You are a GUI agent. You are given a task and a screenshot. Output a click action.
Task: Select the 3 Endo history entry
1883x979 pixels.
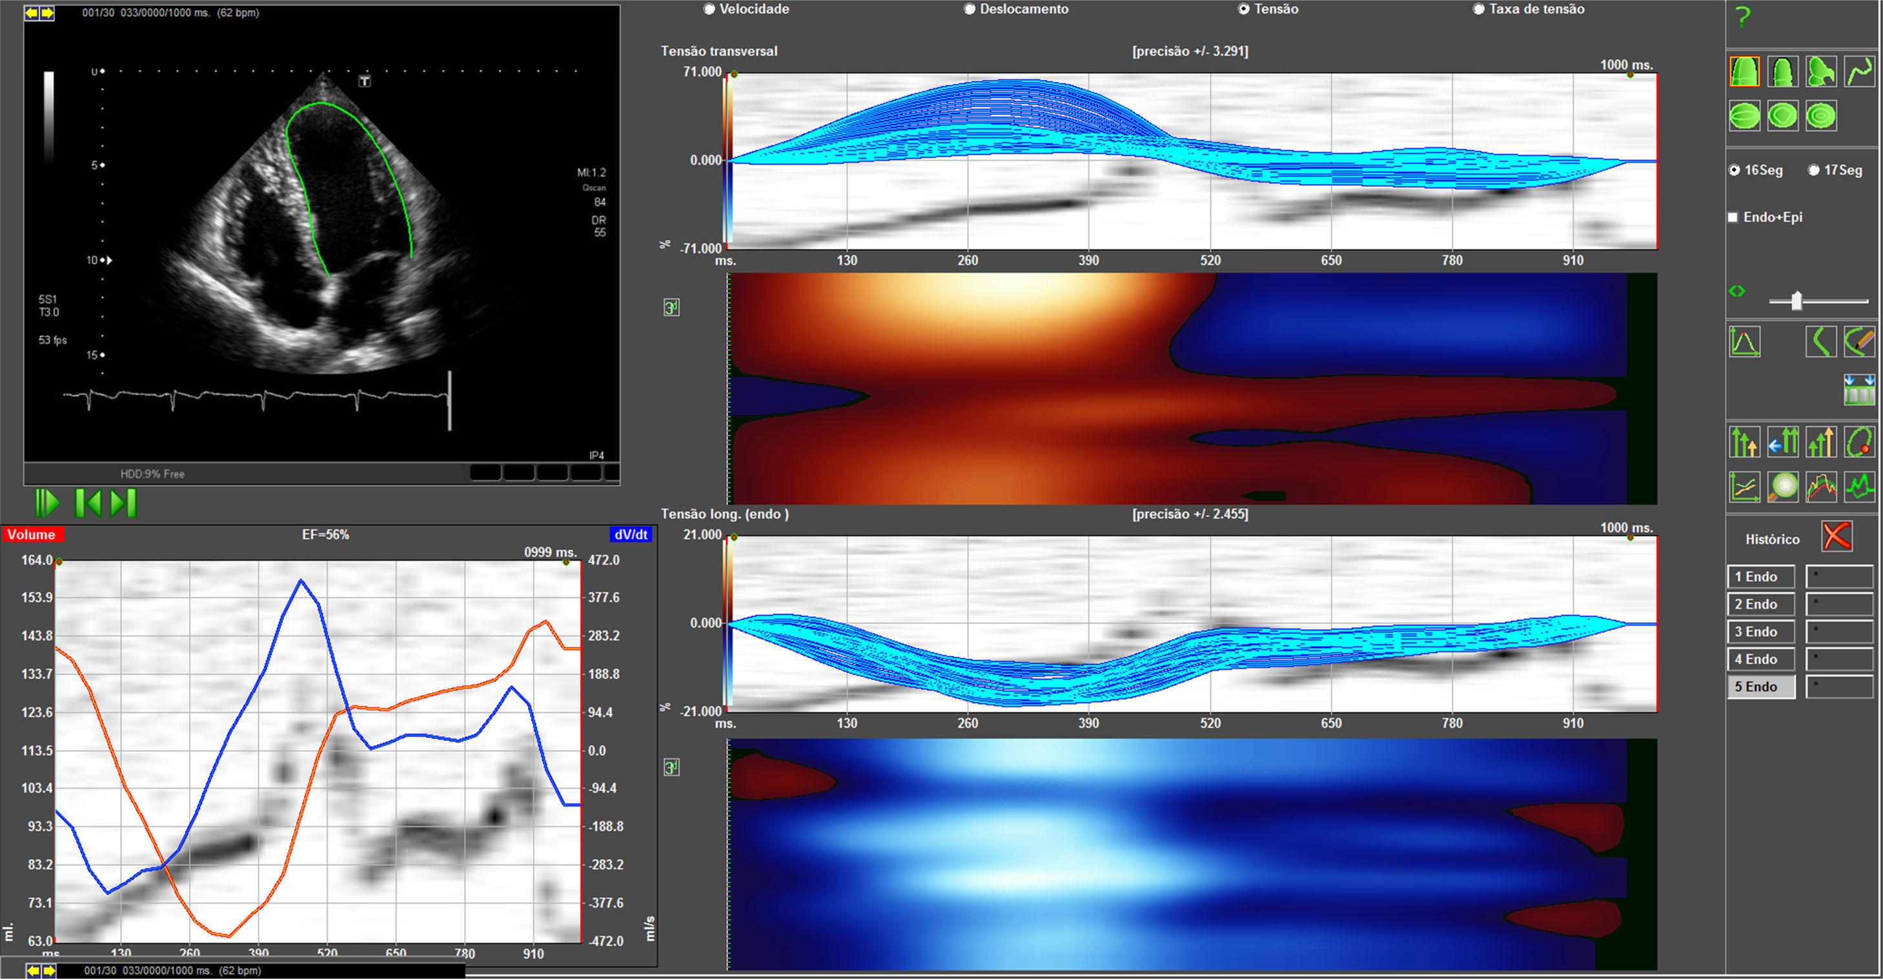(1760, 632)
